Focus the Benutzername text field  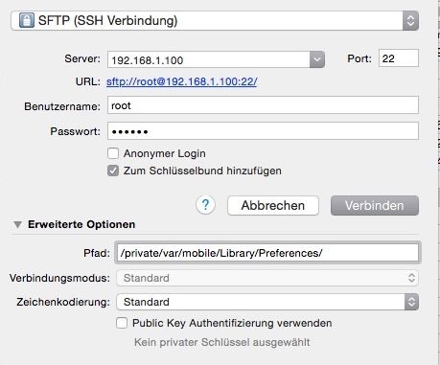(x=263, y=105)
